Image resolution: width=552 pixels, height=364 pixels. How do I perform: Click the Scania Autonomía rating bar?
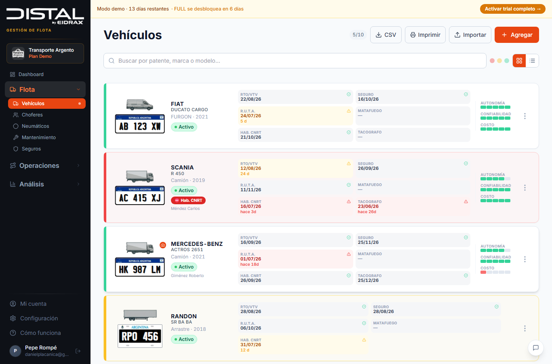click(495, 179)
